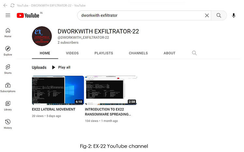Search within the channel magnifier

click(194, 53)
